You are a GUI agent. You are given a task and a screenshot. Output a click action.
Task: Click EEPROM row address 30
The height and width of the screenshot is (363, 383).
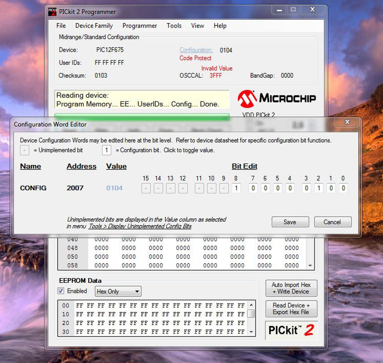(x=66, y=332)
